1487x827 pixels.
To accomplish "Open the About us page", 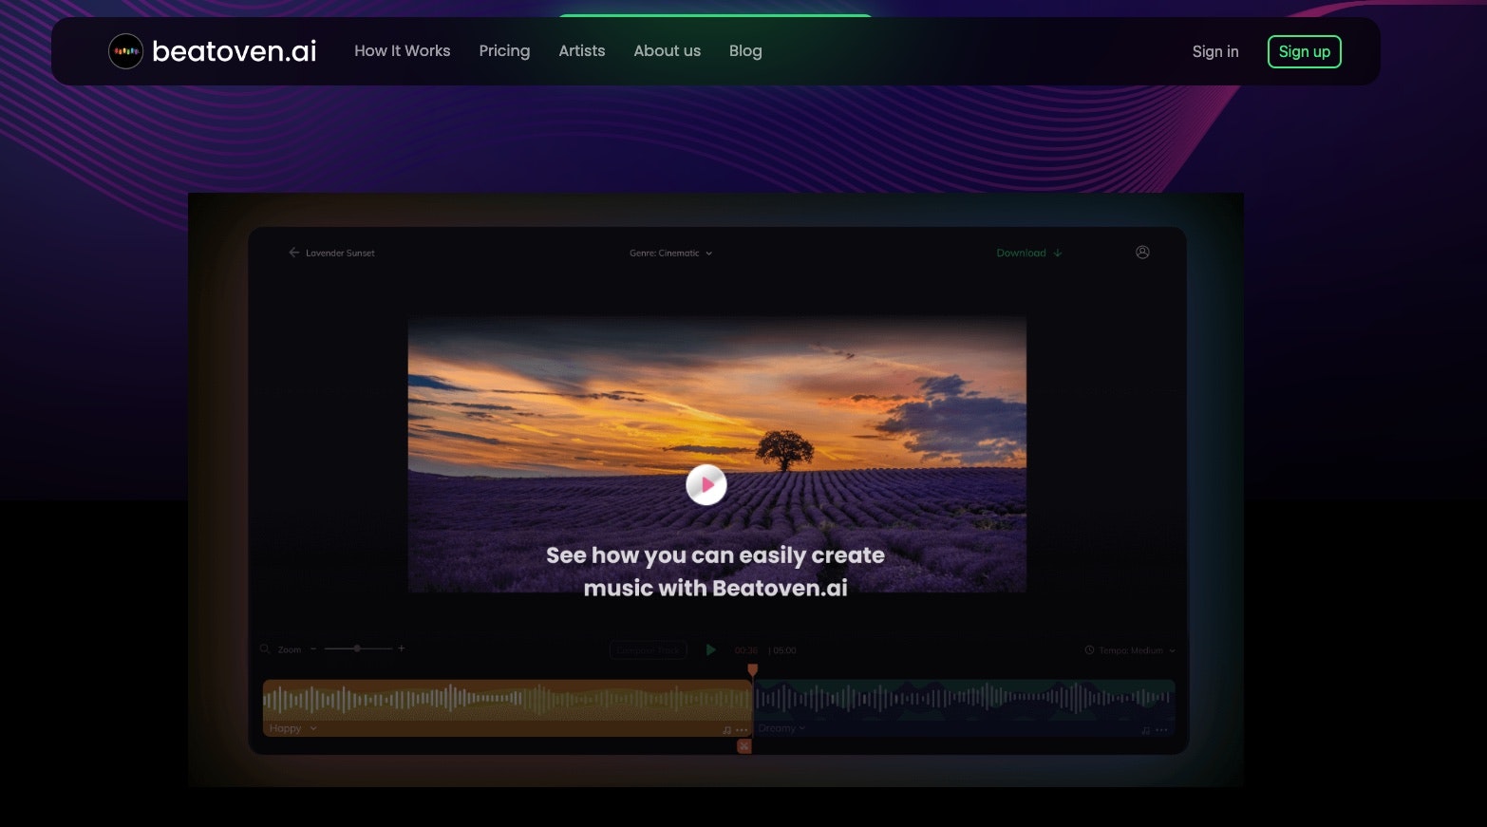I will click(668, 51).
